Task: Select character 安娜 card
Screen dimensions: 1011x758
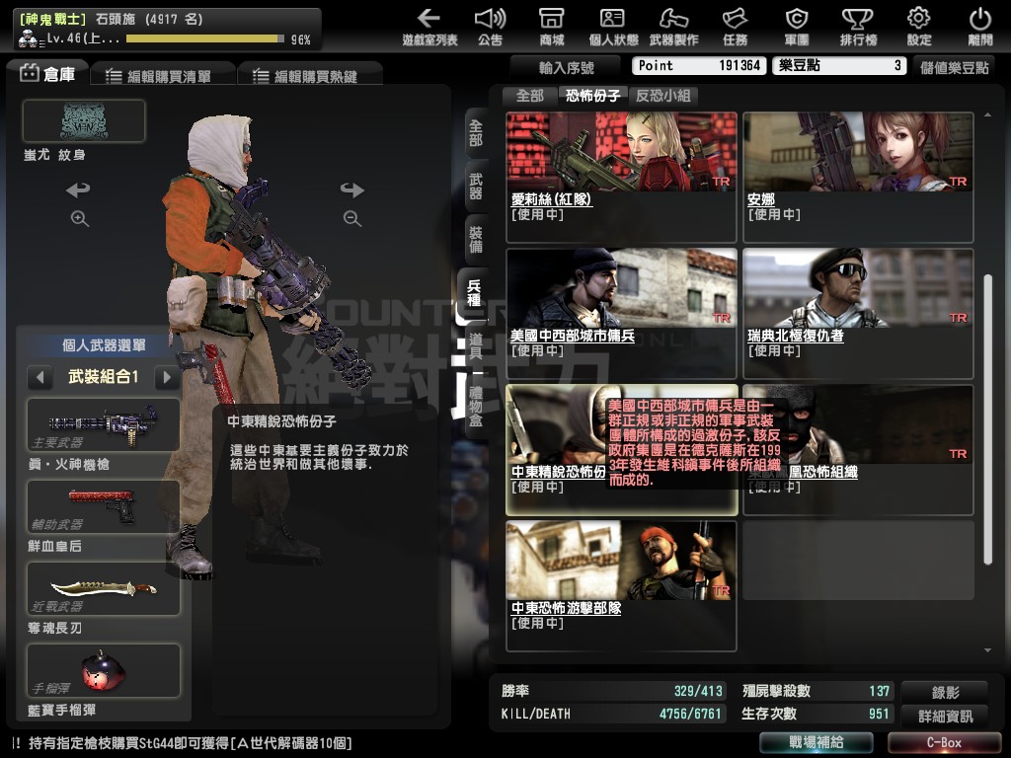Action: (858, 178)
